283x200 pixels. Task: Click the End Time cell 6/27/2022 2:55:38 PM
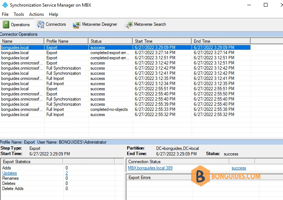[x=214, y=109]
